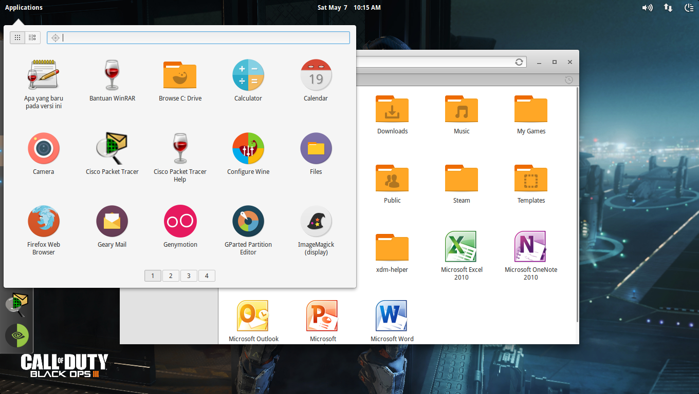Open Browse C: Drive
Image resolution: width=699 pixels, height=394 pixels.
[x=180, y=81]
